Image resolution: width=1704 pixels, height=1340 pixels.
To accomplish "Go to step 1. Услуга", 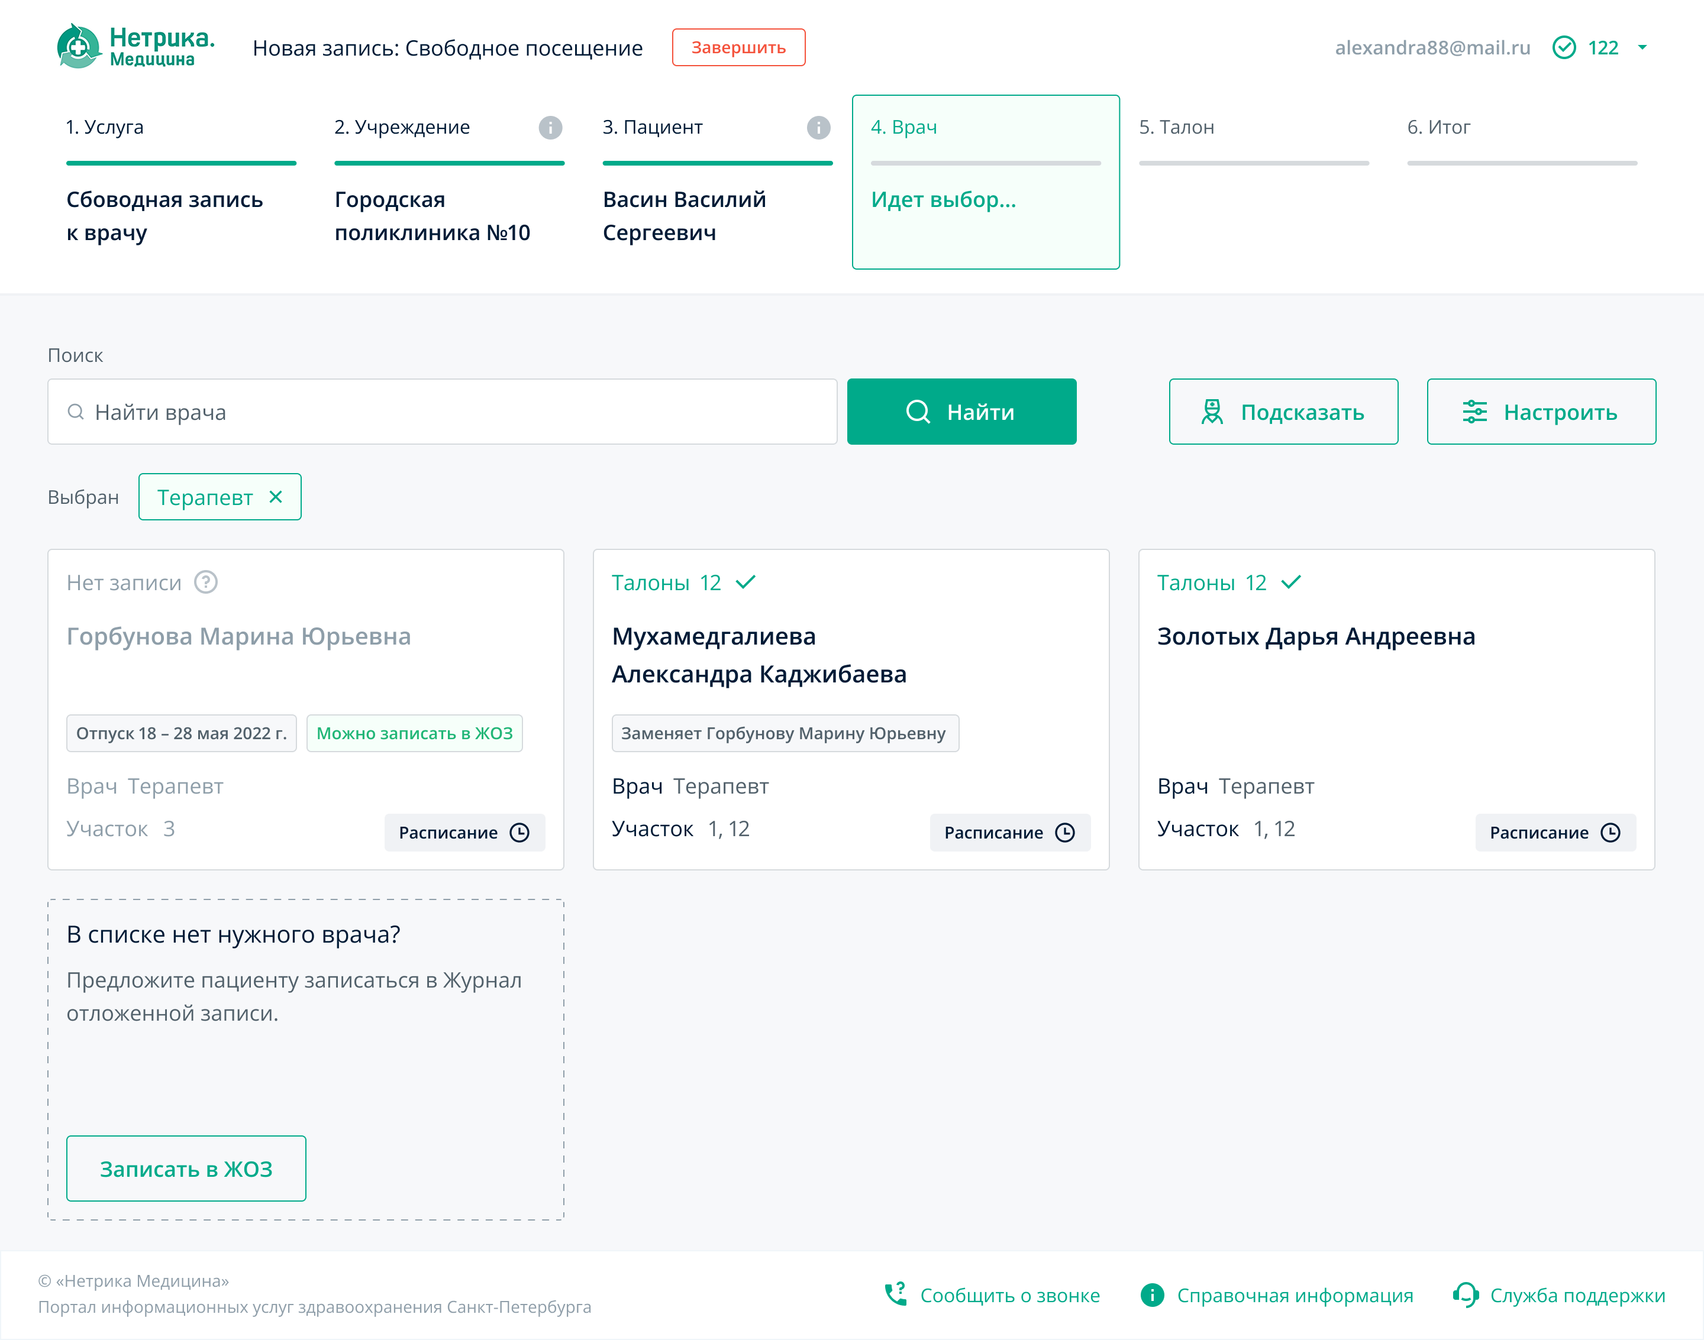I will (x=104, y=127).
